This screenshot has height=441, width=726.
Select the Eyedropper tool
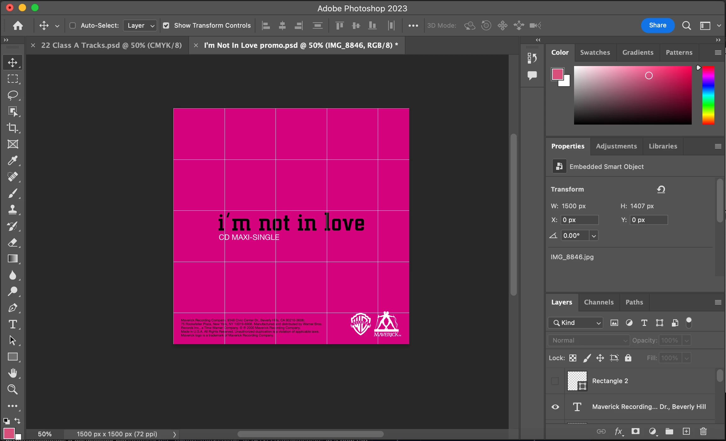click(13, 160)
